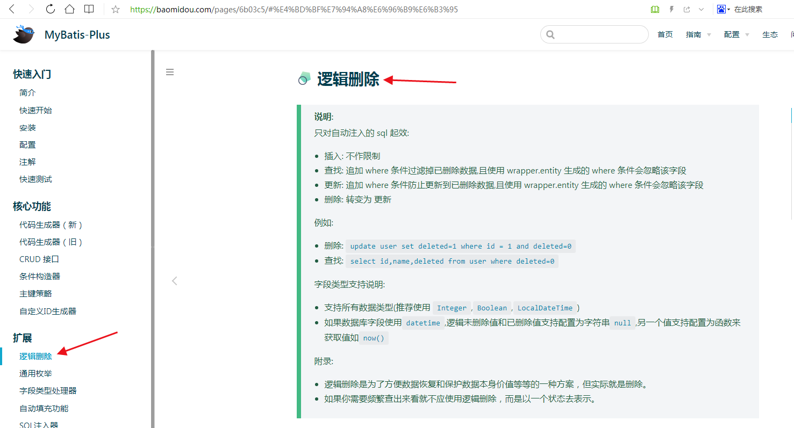Click the lightning bolt icon in address bar

671,9
